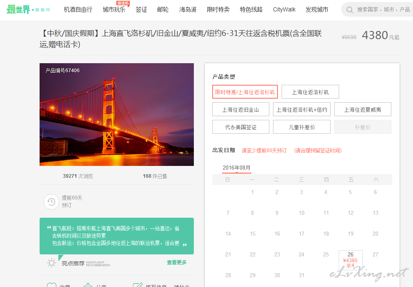Click calendar date 27
Viewport: 413px width, 287px height.
click(x=375, y=254)
